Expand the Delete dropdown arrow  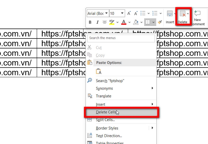188,14
